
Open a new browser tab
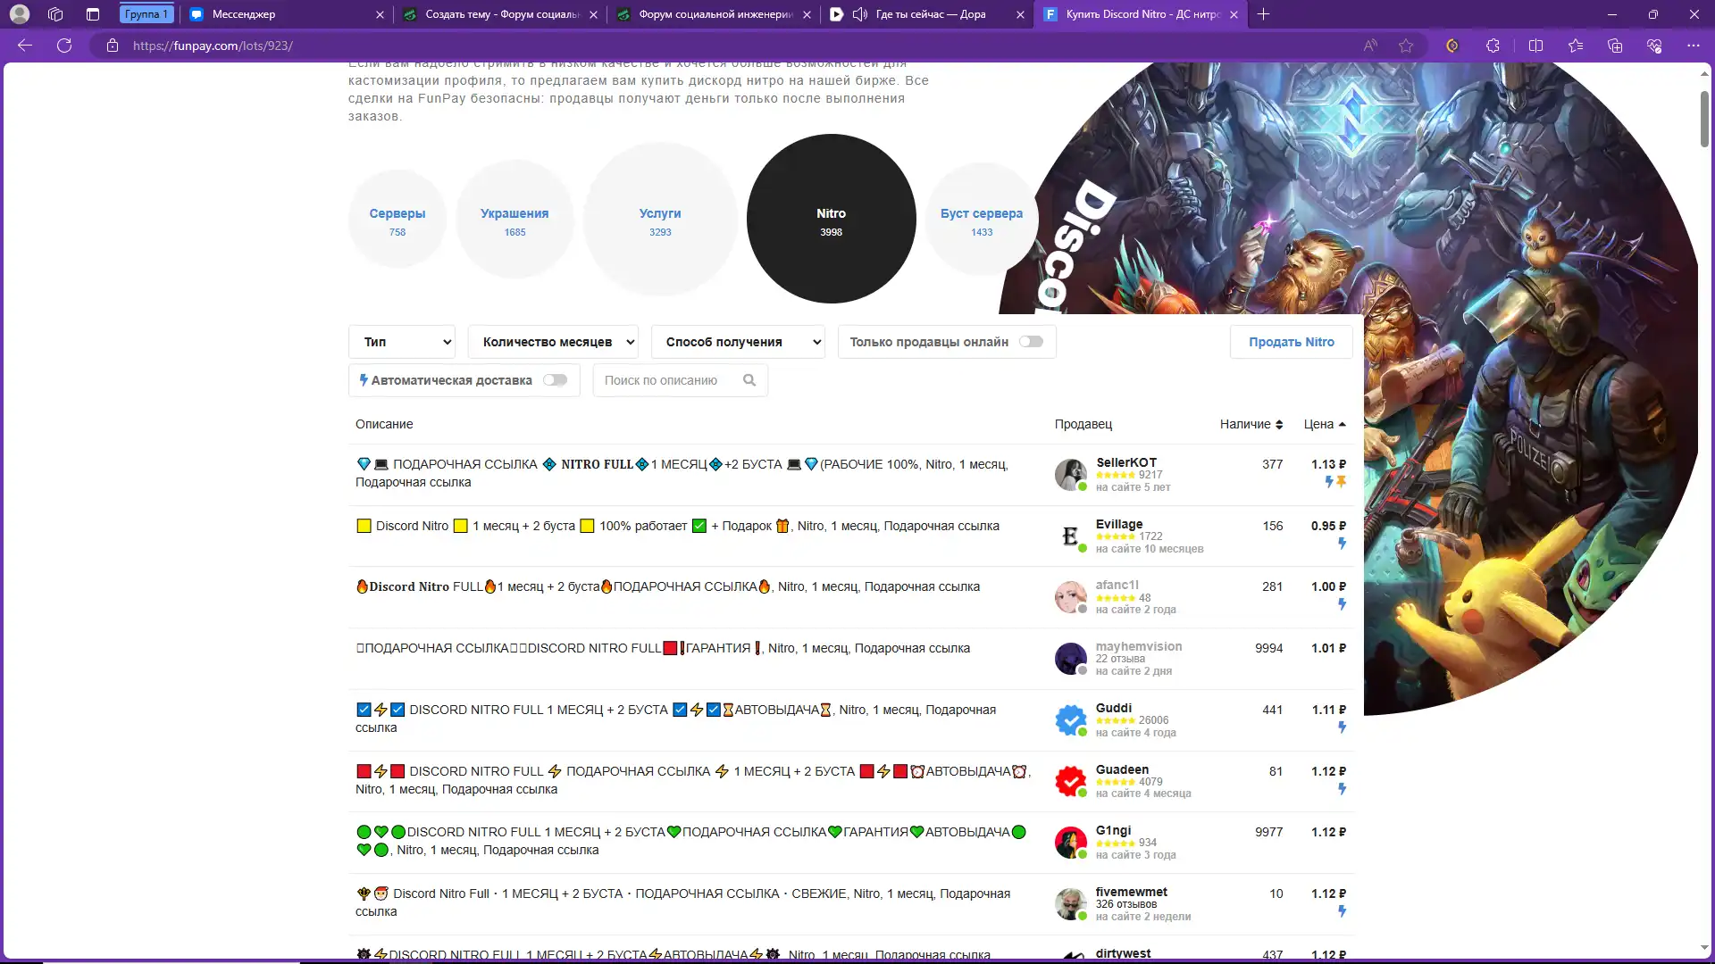1263,14
